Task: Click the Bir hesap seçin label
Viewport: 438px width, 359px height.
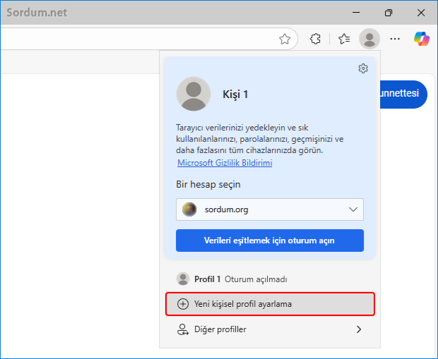Action: point(208,184)
